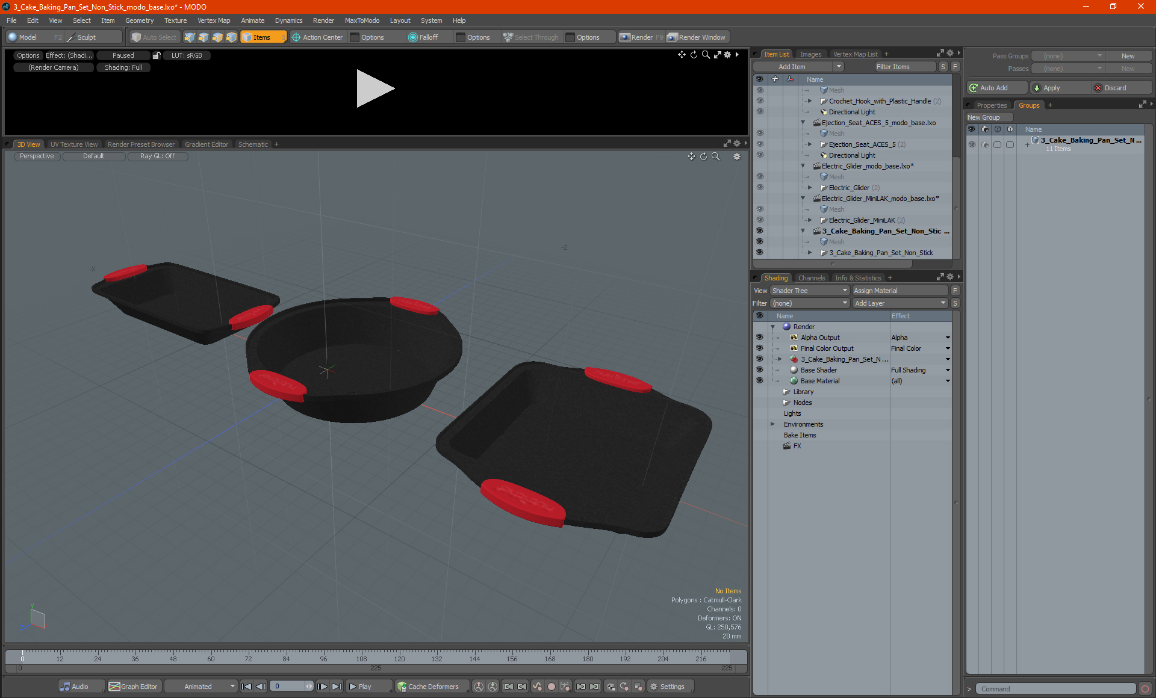Screen dimensions: 1156x698
Task: Click New next to Pass Groups
Action: pos(1128,56)
